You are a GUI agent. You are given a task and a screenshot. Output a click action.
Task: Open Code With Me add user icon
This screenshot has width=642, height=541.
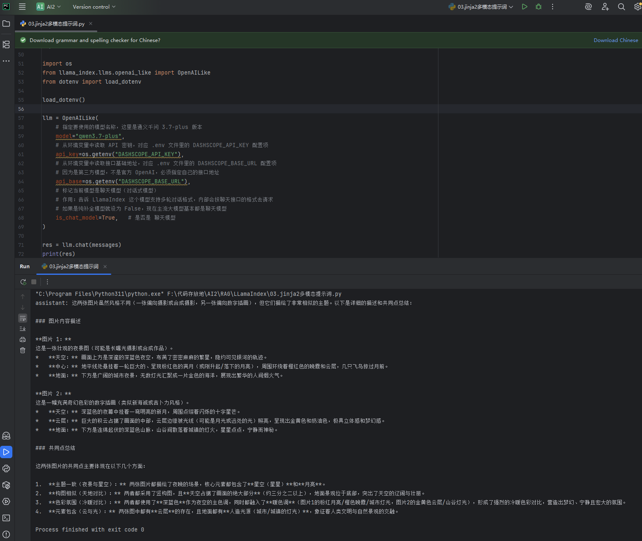click(x=605, y=7)
